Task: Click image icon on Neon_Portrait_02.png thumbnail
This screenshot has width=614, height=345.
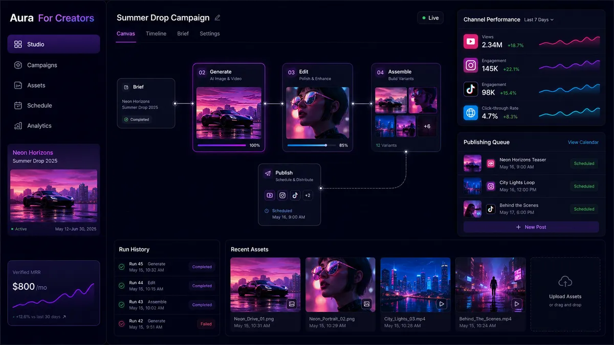Action: (366, 304)
